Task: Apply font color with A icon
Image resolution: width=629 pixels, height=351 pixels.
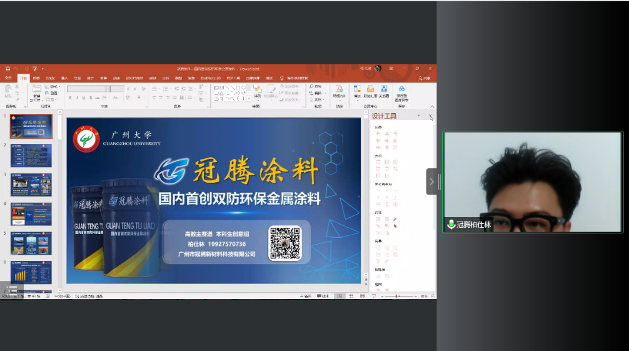Action: coord(139,98)
